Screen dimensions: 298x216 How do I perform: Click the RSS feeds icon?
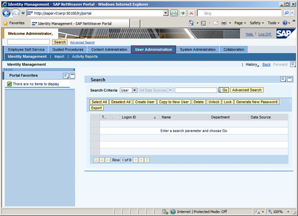click(203, 23)
